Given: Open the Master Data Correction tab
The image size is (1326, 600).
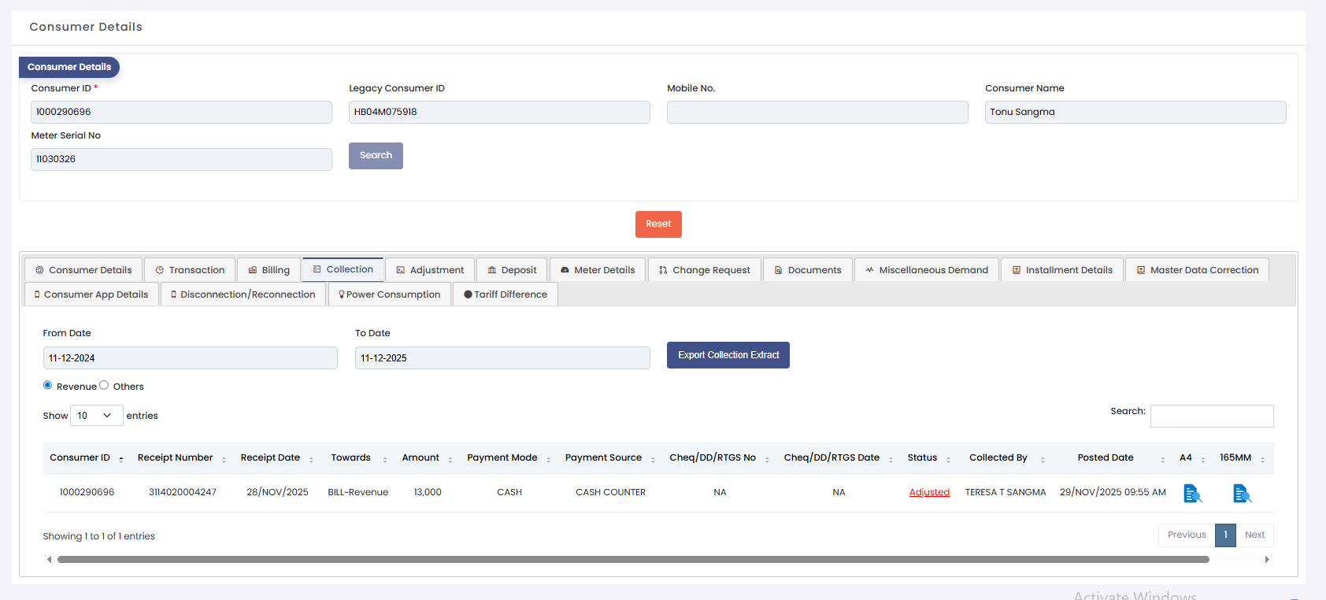Looking at the screenshot, I should point(1198,270).
